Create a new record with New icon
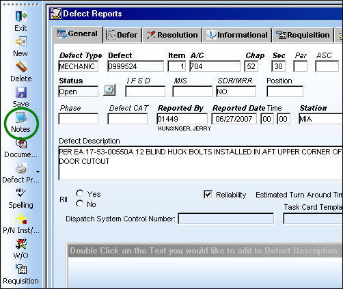 (20, 42)
